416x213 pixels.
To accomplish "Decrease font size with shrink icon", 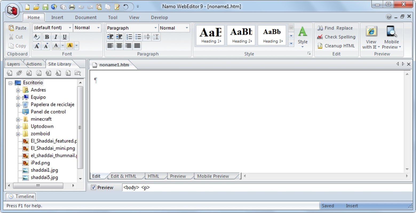I will click(46, 46).
